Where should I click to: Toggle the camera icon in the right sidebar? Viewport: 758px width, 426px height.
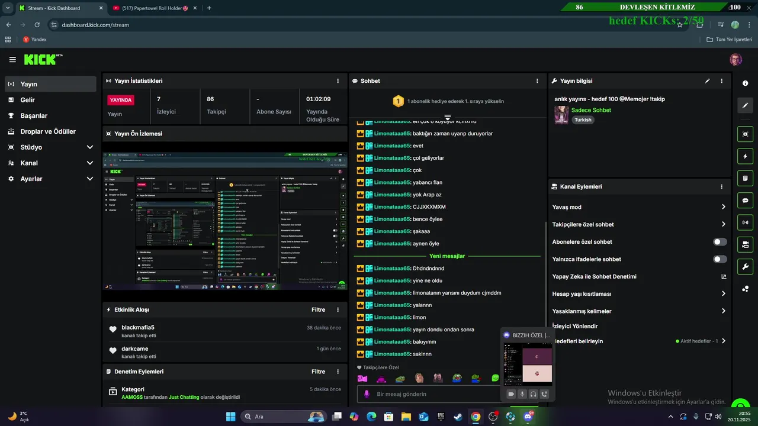745,244
